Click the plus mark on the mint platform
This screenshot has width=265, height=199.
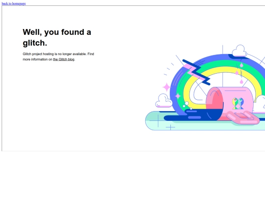(170, 127)
